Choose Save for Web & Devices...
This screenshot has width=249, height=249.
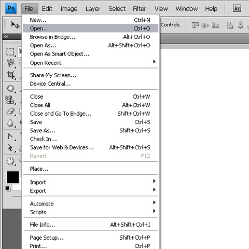(91, 147)
